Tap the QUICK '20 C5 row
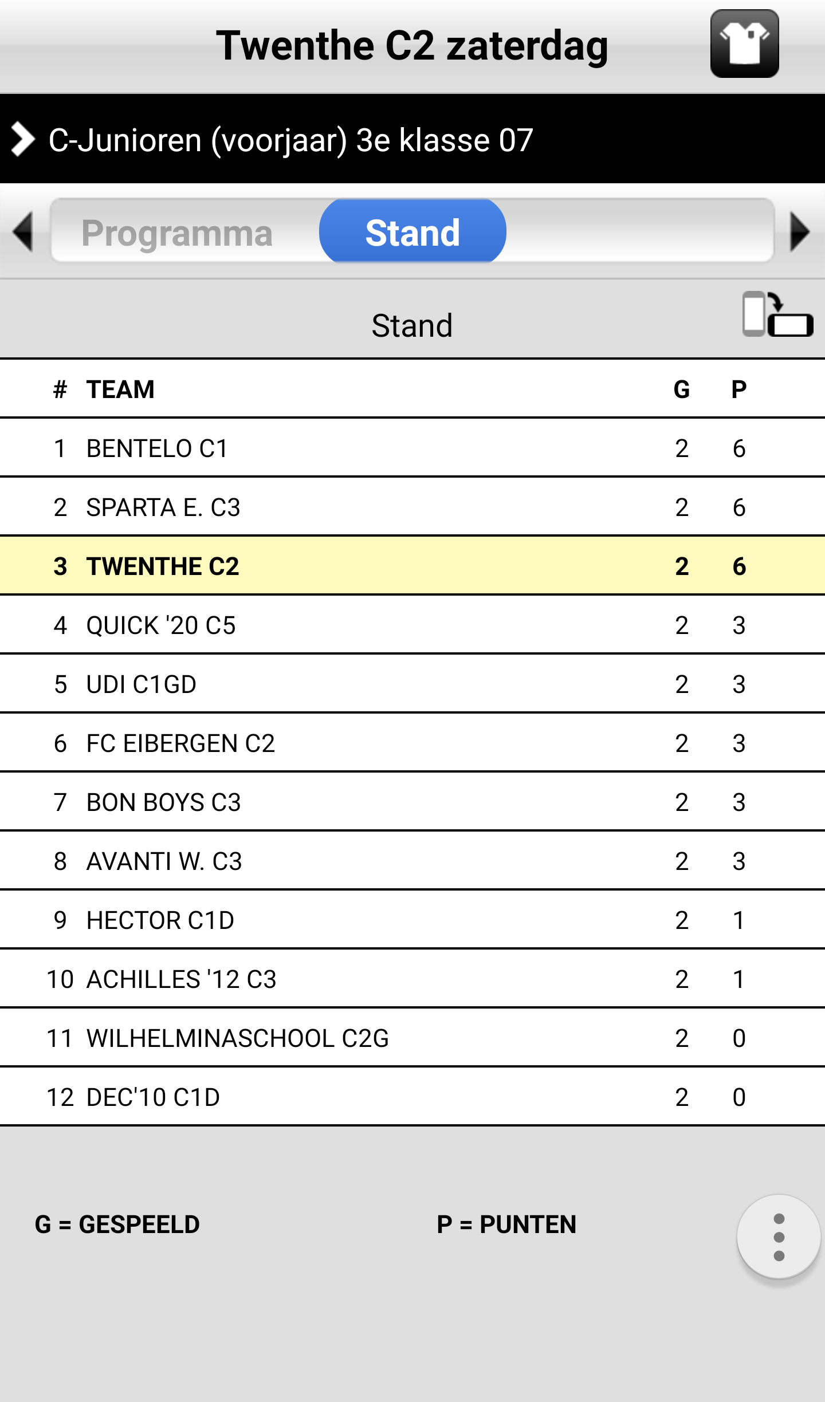This screenshot has width=825, height=1402. tap(412, 625)
